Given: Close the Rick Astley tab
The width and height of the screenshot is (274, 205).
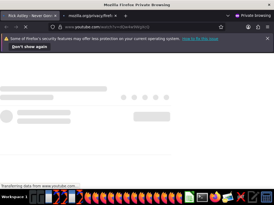Looking at the screenshot, I should point(55,16).
